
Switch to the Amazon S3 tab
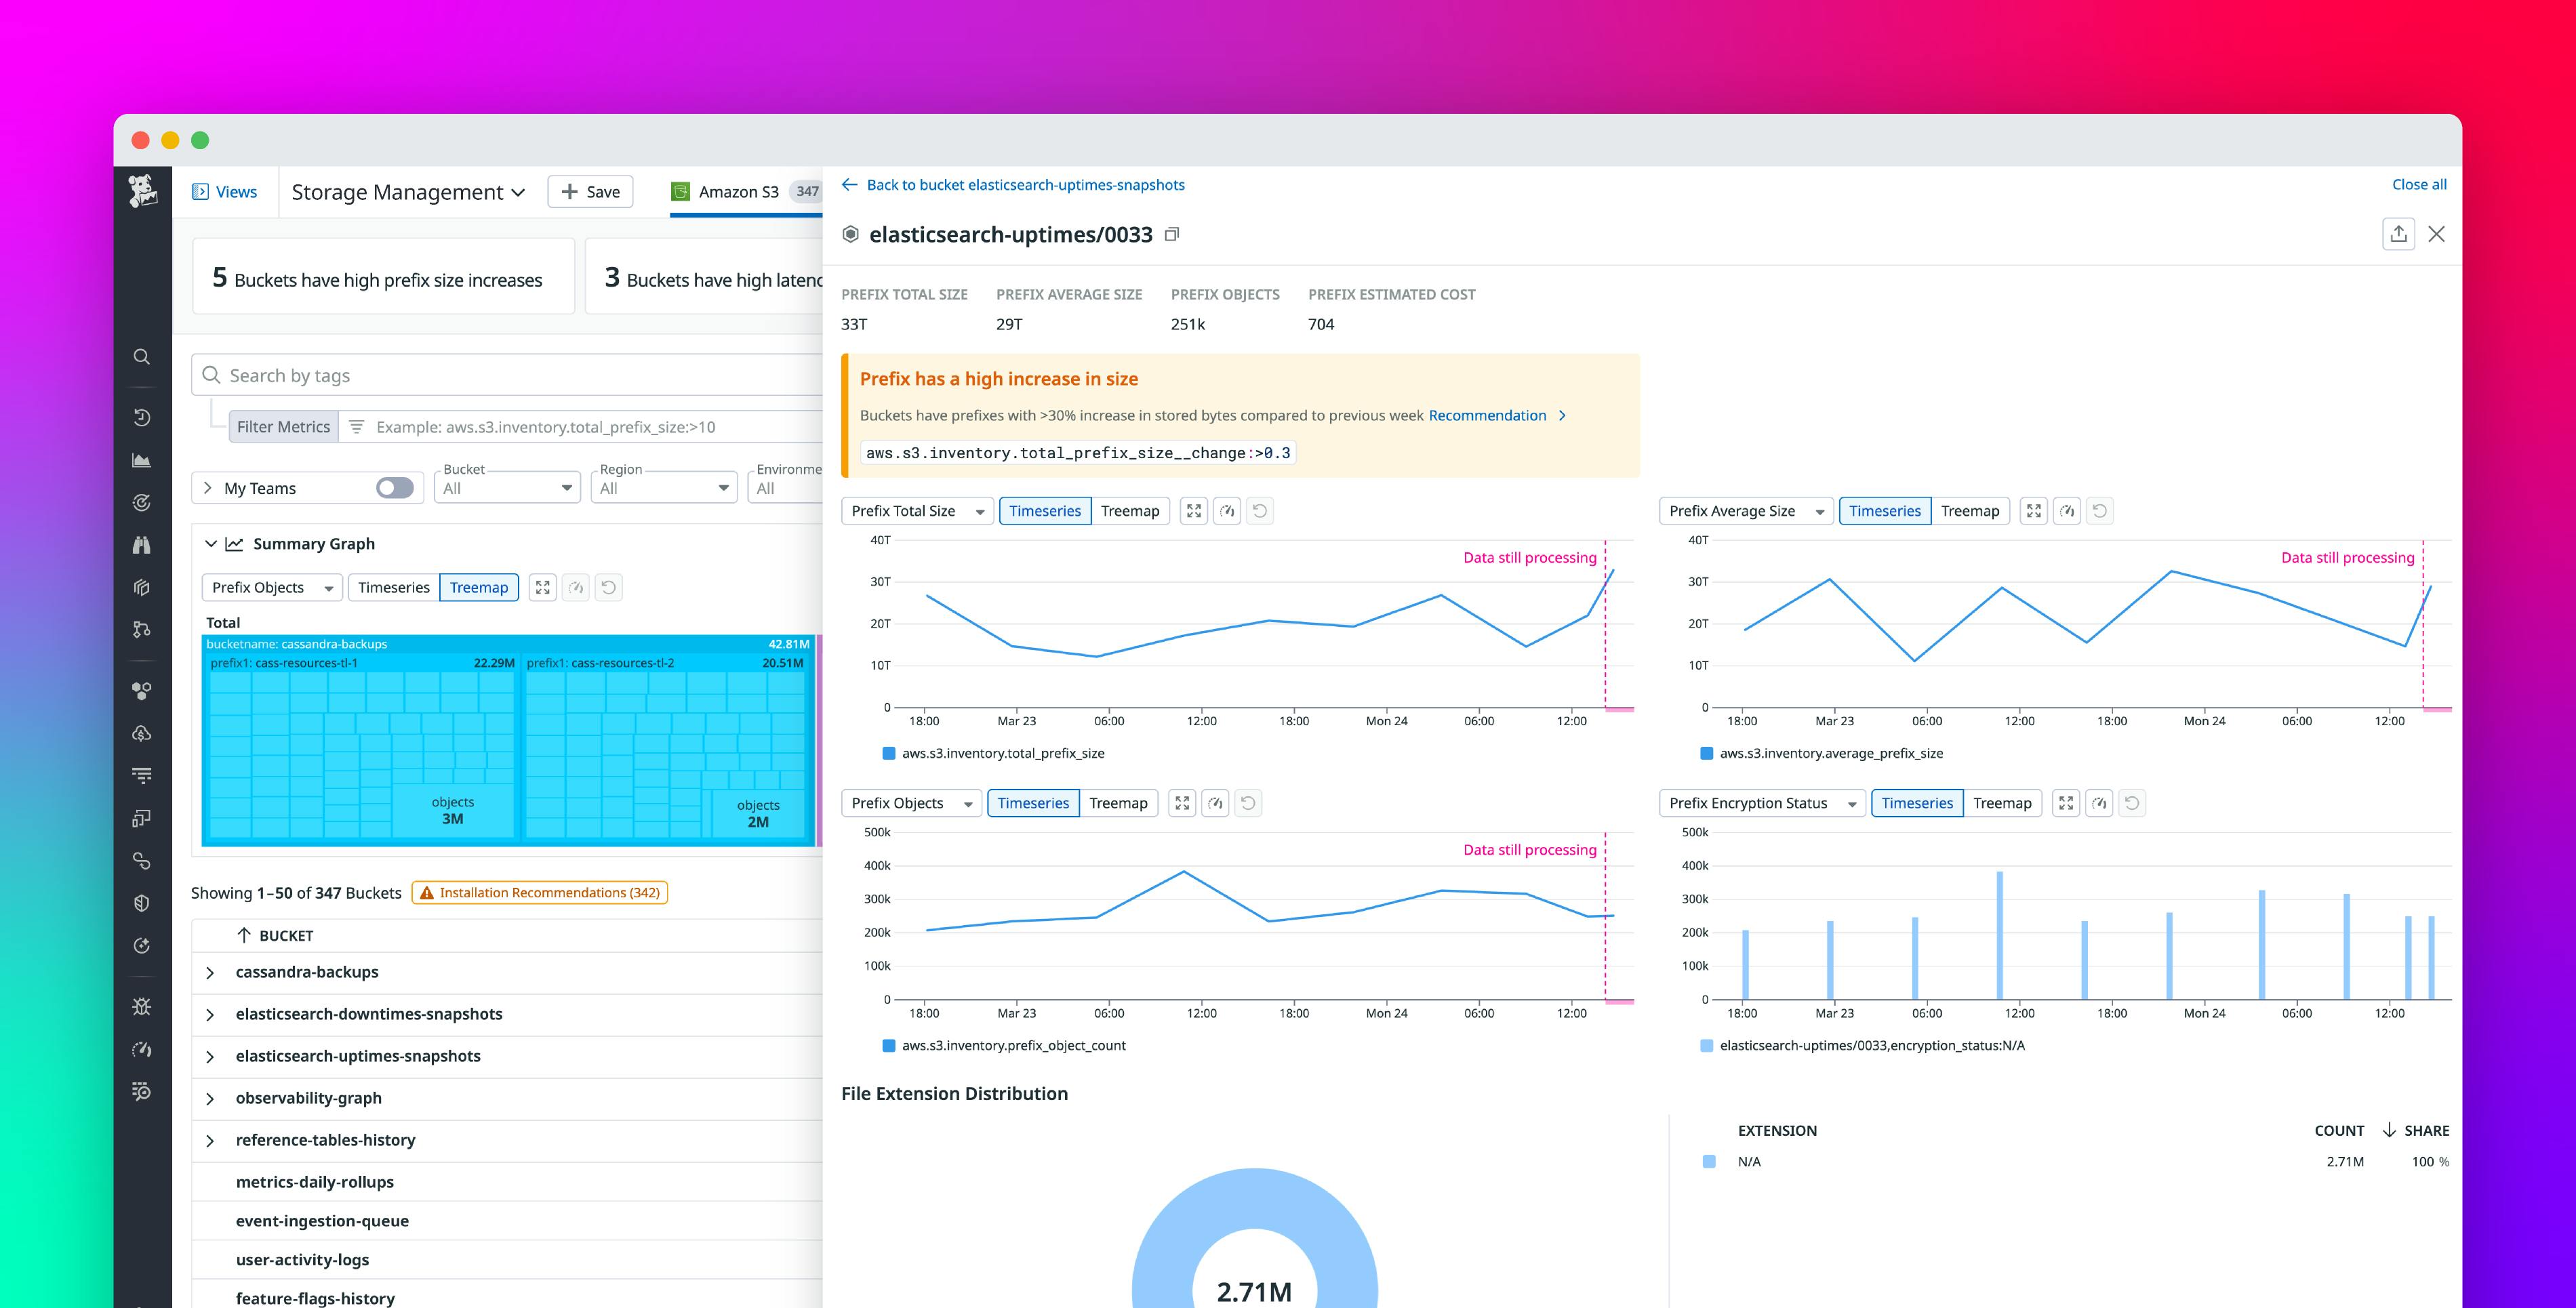pos(739,191)
